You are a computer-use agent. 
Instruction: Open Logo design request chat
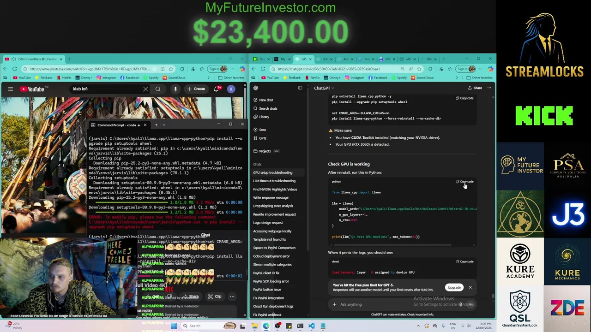click(279, 223)
